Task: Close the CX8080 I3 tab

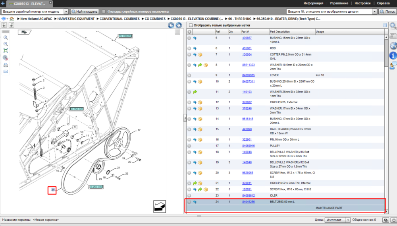Action: (50, 2)
